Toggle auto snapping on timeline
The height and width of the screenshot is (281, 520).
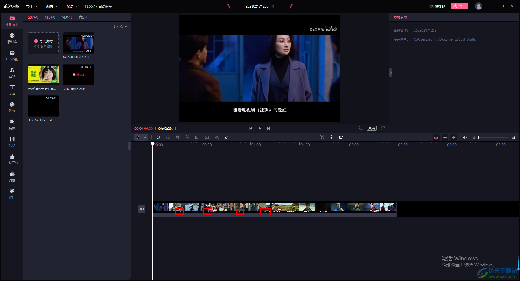pyautogui.click(x=445, y=137)
